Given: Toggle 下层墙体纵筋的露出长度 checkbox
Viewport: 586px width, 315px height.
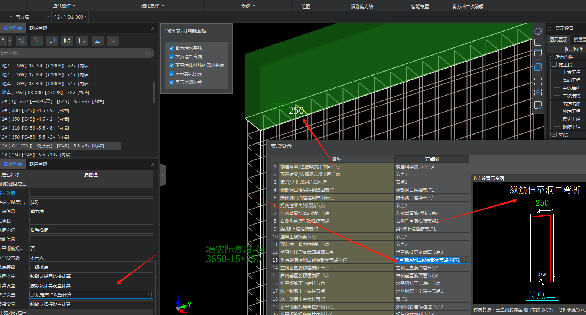Looking at the screenshot, I should point(172,65).
